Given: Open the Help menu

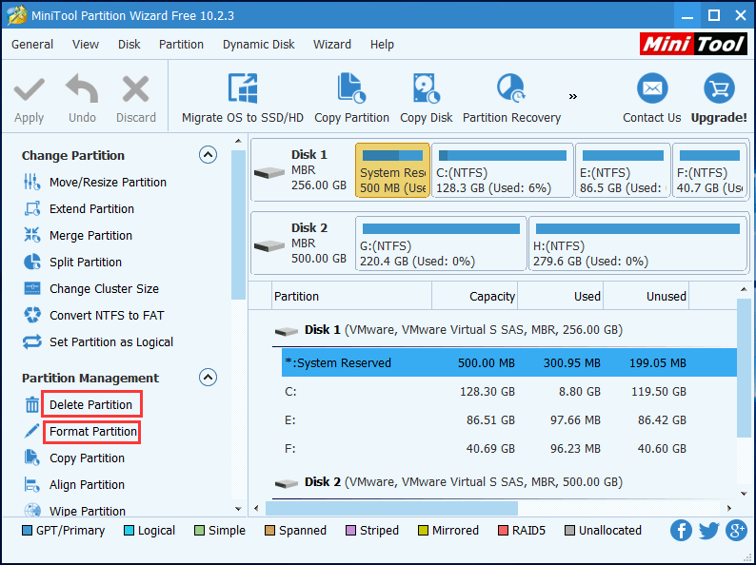Looking at the screenshot, I should (382, 45).
